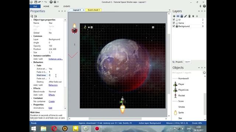Switch to Event sheet 1 tab

point(94,10)
